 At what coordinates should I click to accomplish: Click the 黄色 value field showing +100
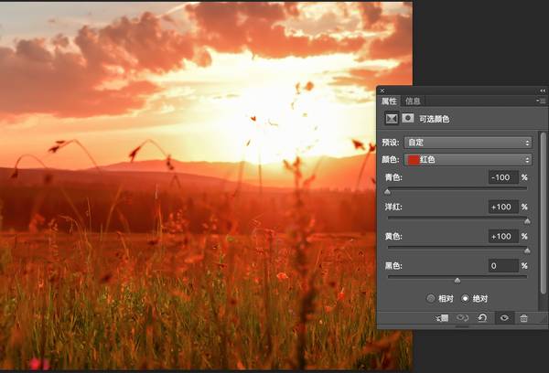(x=503, y=237)
